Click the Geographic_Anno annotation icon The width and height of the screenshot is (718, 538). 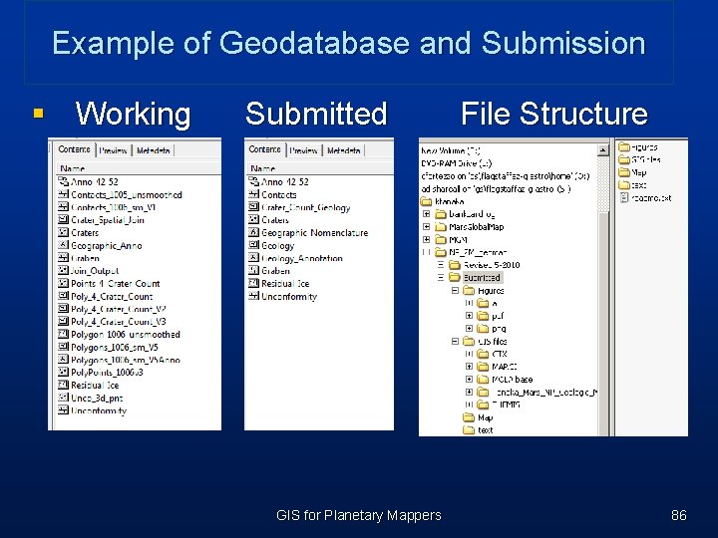(x=63, y=245)
